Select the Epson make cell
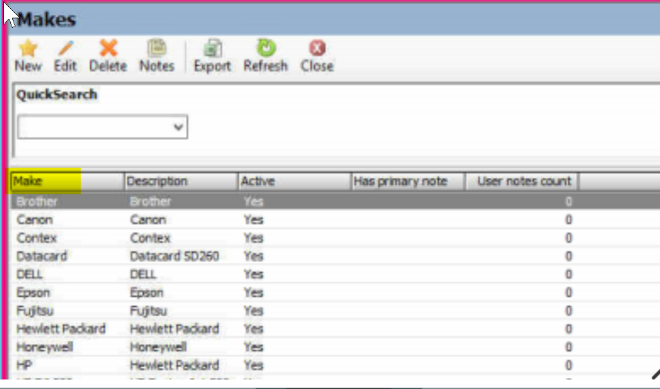The height and width of the screenshot is (389, 660). click(33, 293)
